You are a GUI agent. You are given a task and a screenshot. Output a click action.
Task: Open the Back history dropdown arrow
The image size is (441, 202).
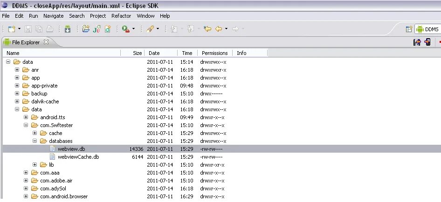point(226,29)
